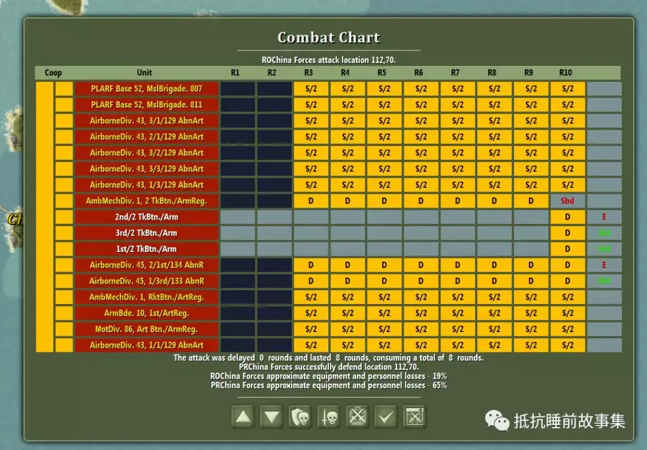Viewport: 647px width, 450px height.
Task: Click the R1 column header
Action: pyautogui.click(x=235, y=72)
